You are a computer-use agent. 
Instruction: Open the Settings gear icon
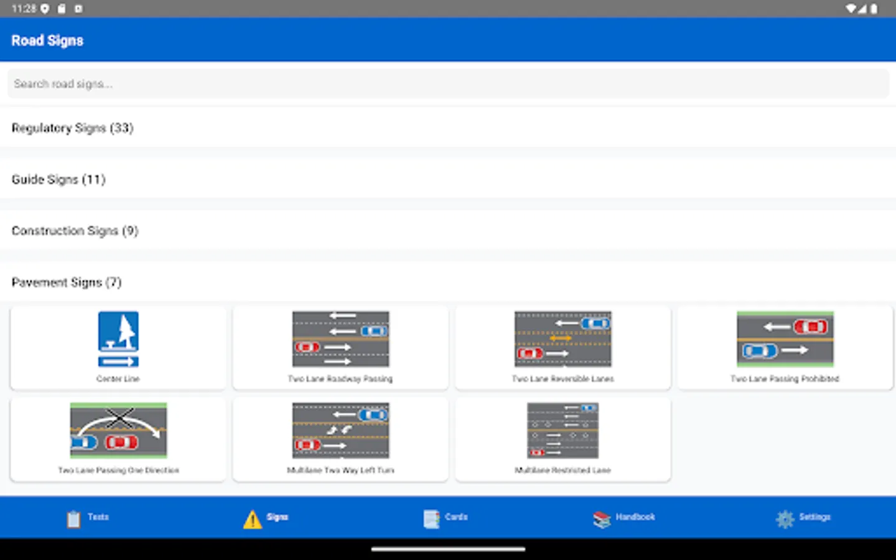(785, 518)
